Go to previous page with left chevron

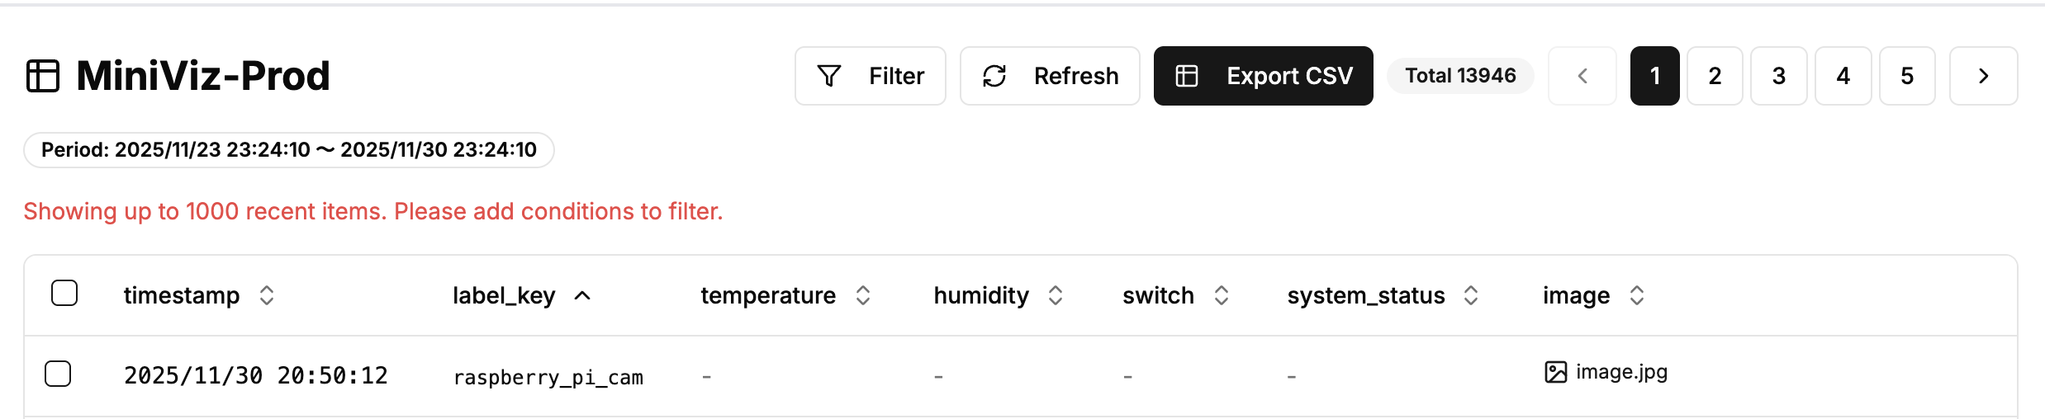[x=1582, y=76]
